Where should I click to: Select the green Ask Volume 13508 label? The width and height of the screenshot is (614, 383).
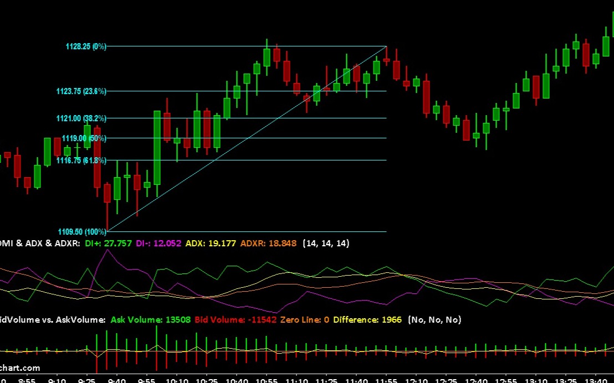[x=151, y=320]
